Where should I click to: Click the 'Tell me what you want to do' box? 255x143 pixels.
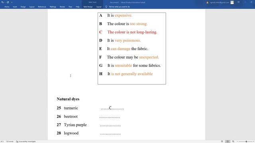120,7
